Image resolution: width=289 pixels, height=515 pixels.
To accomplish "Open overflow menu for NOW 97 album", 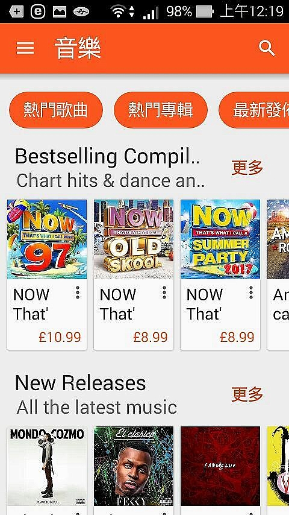I will [78, 292].
